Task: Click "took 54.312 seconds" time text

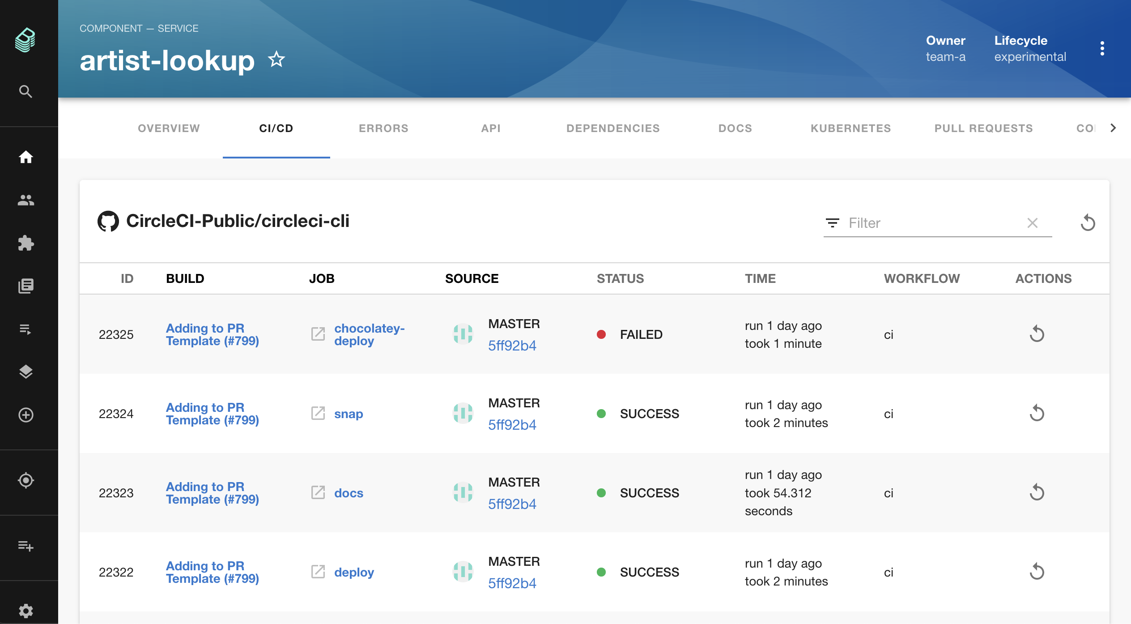Action: click(x=778, y=502)
